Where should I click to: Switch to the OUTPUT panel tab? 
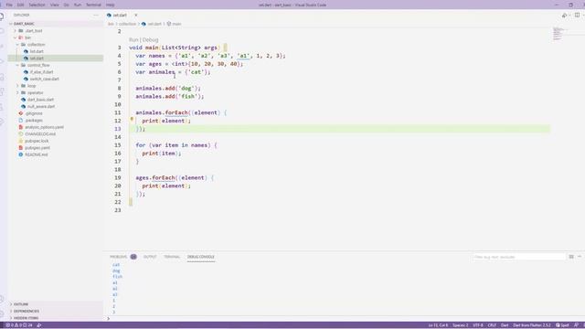pyautogui.click(x=150, y=257)
